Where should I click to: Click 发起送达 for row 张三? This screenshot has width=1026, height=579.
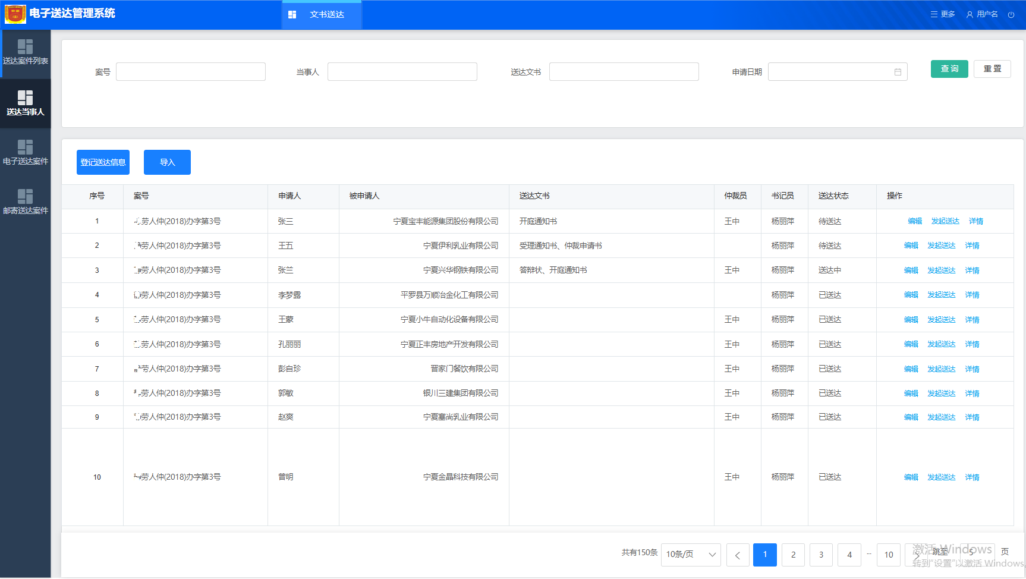pos(945,221)
